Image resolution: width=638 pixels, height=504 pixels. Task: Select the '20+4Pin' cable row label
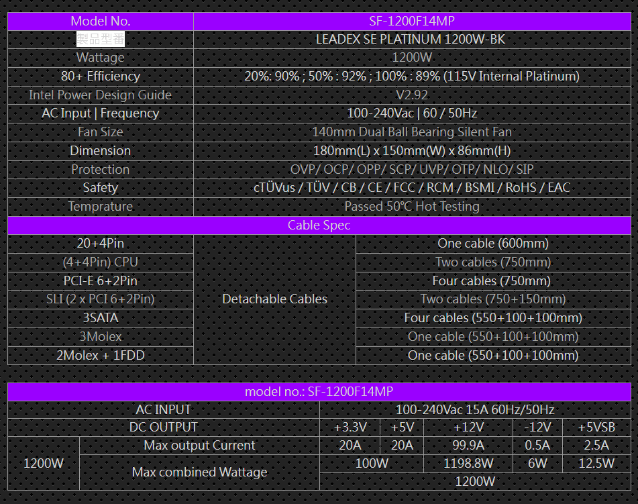coord(100,243)
